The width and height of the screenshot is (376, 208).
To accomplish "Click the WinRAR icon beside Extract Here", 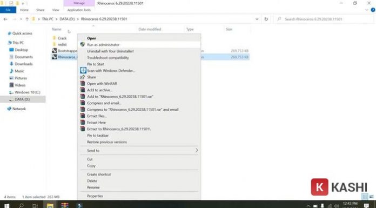I will (x=83, y=122).
